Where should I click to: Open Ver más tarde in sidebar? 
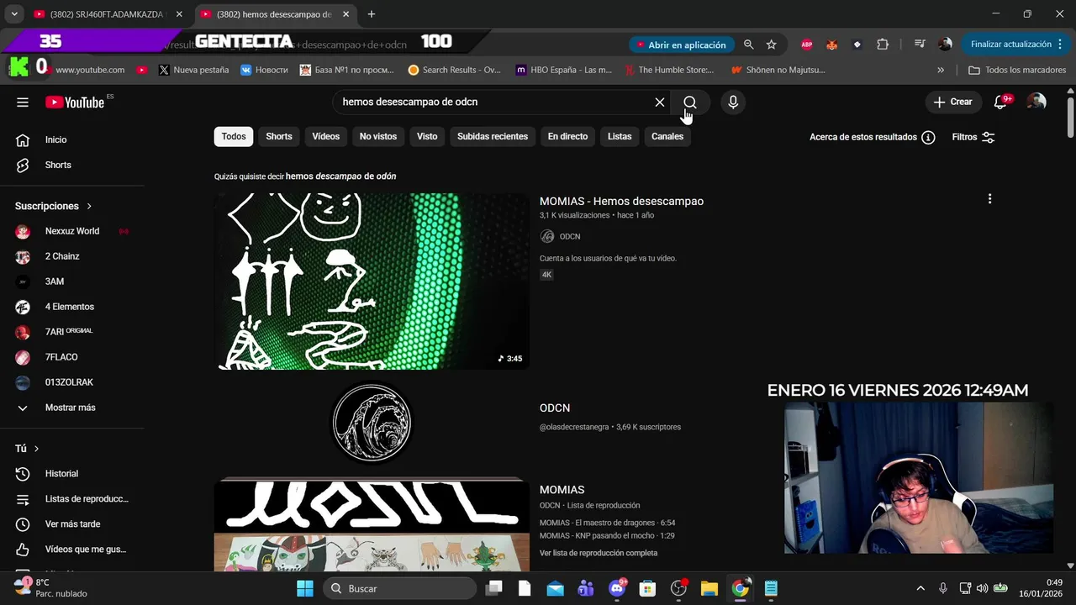[x=72, y=524]
